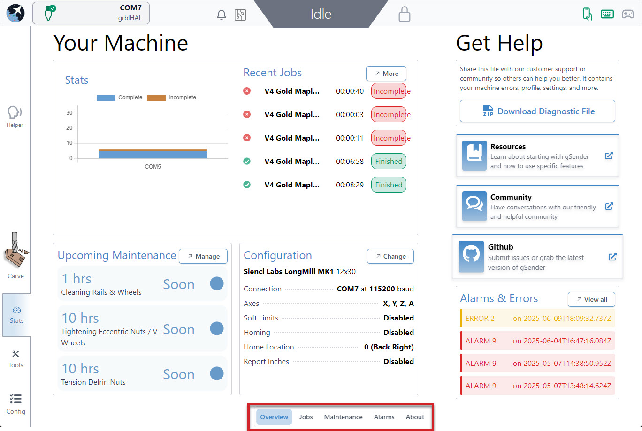The height and width of the screenshot is (431, 642).
Task: Go to the Carve sidebar section
Action: coord(15,256)
